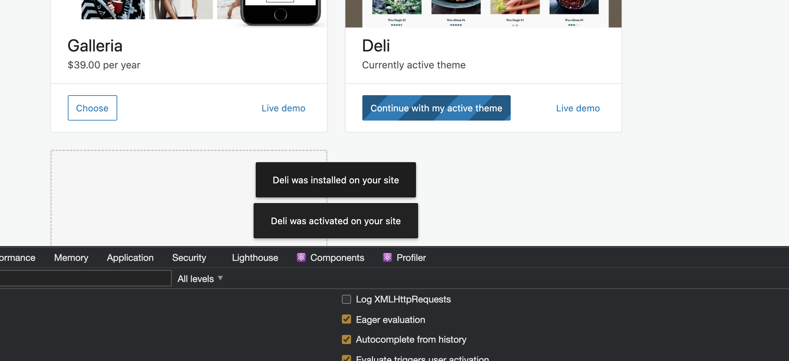789x361 pixels.
Task: Open the All levels dropdown
Action: 200,278
